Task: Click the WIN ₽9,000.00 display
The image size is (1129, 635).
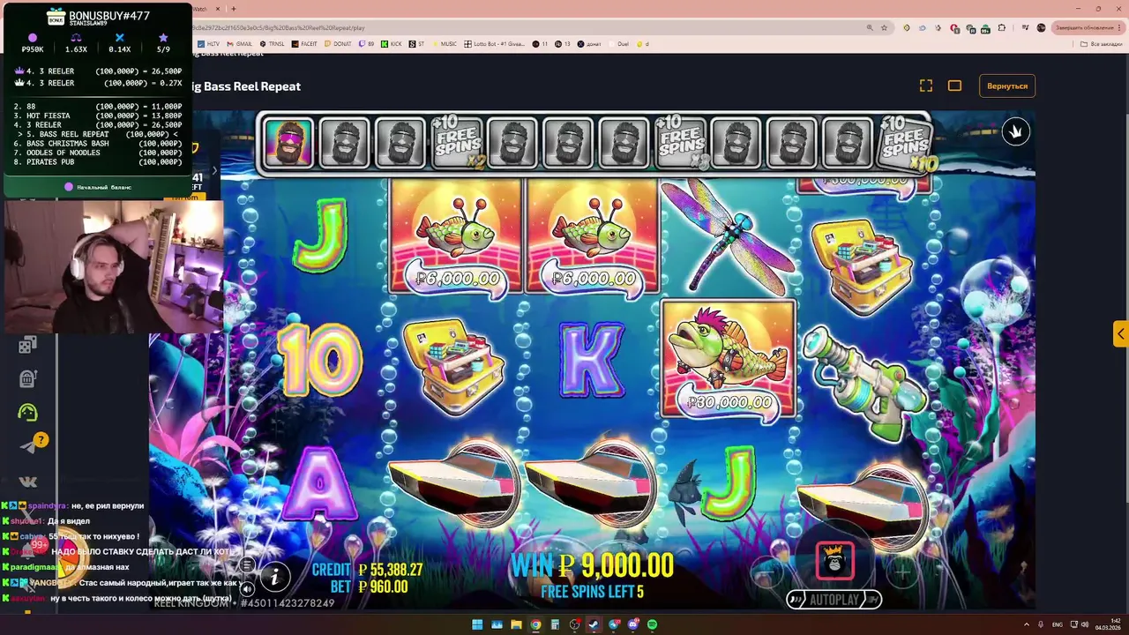Action: [x=592, y=565]
